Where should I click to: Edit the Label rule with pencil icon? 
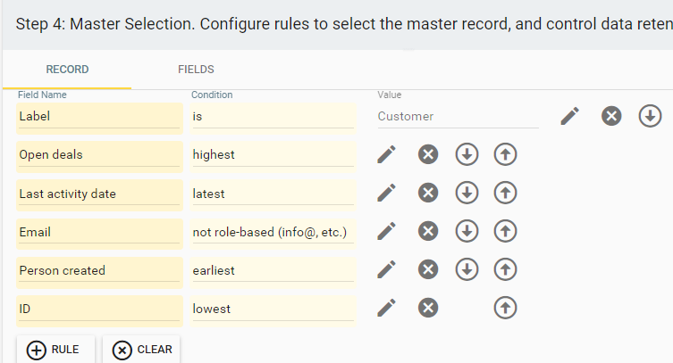[x=570, y=116]
